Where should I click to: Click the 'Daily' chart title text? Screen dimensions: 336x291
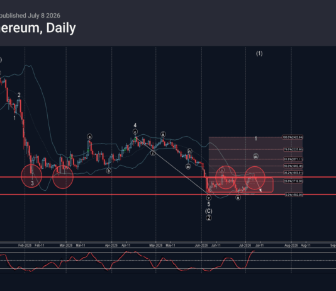pyautogui.click(x=61, y=28)
